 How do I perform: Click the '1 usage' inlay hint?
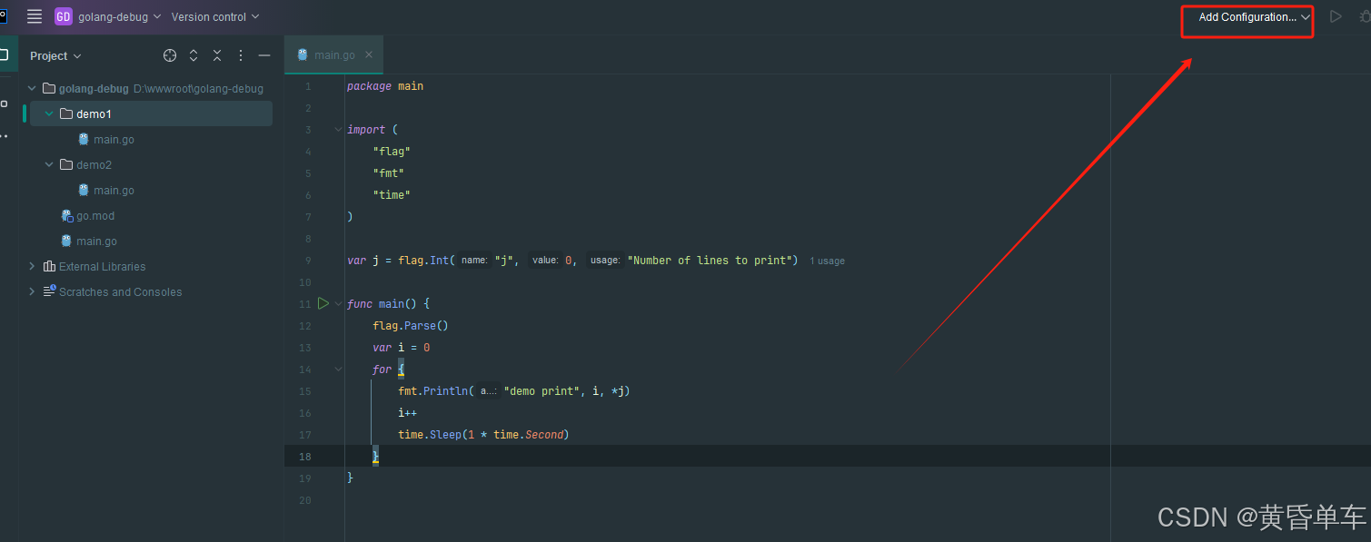(828, 261)
